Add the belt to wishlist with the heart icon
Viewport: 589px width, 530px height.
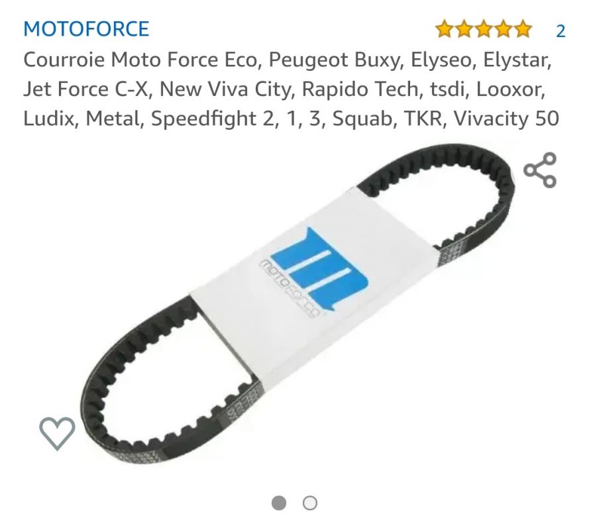click(57, 433)
